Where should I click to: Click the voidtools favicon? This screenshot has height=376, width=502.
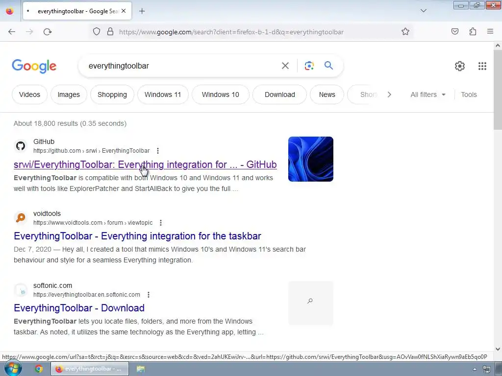(x=21, y=218)
